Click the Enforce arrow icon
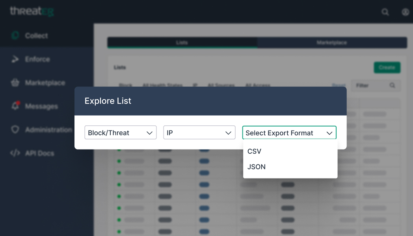413x236 pixels. click(15, 59)
